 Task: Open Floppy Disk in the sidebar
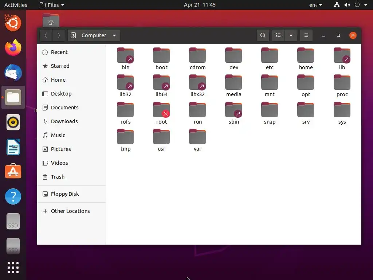71,194
